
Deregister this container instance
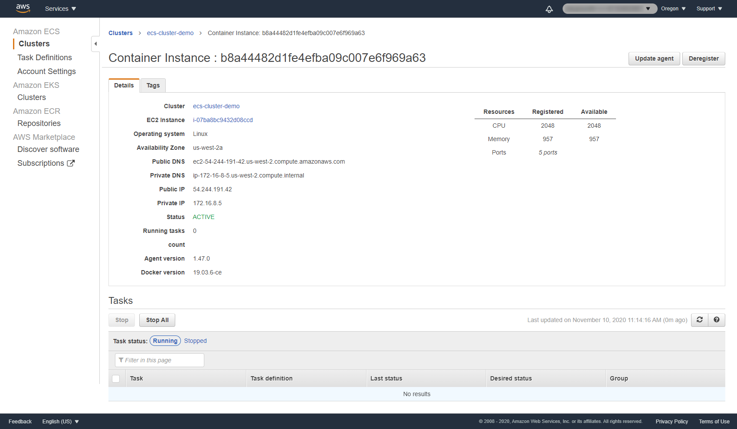pos(704,58)
